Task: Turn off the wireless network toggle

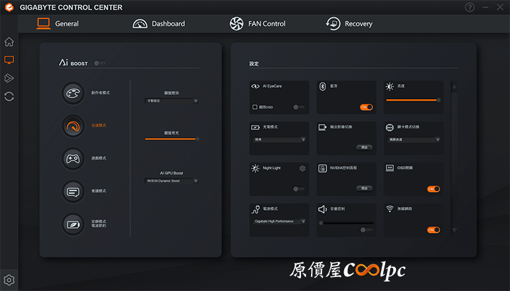Action: [433, 230]
